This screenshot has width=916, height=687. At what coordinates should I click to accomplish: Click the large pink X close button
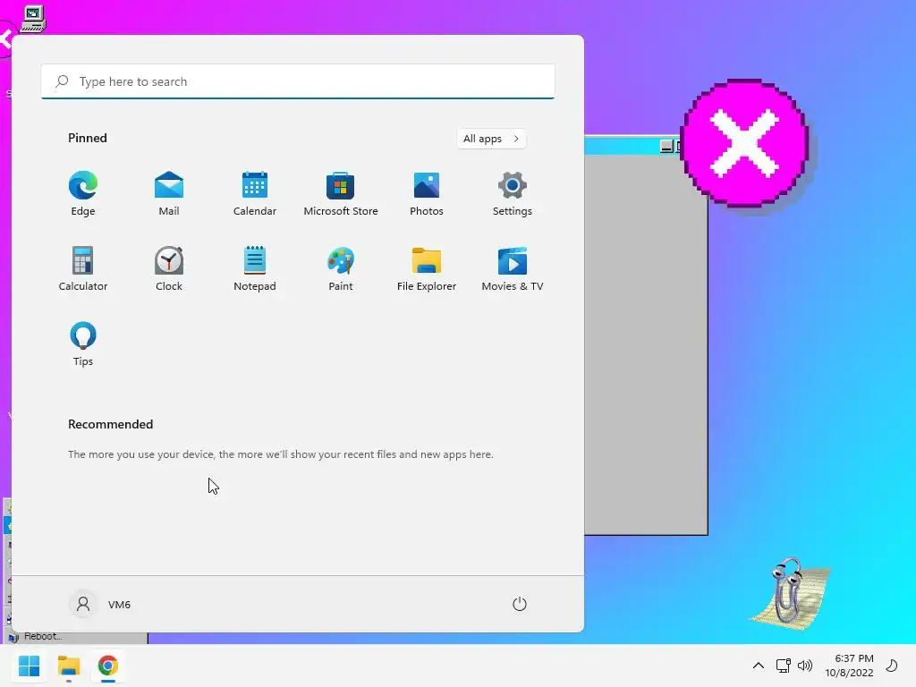pyautogui.click(x=745, y=144)
